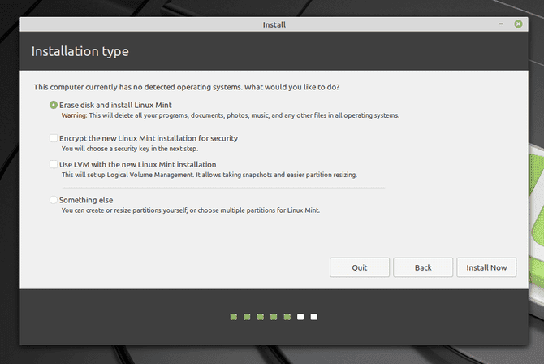
Task: Minimize the Install window
Action: click(x=501, y=24)
